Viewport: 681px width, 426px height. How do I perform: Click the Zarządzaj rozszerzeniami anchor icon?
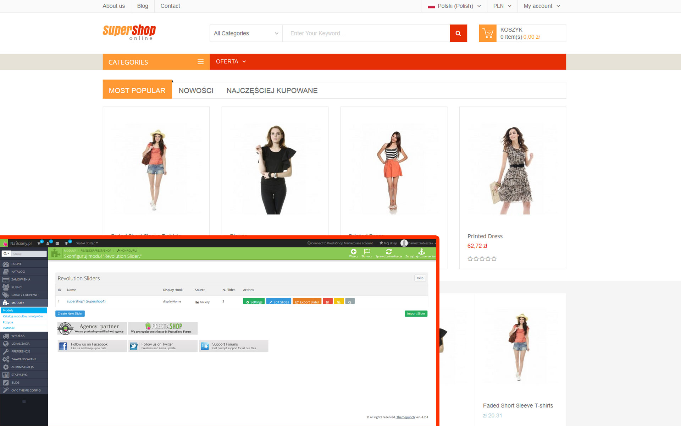(x=421, y=251)
